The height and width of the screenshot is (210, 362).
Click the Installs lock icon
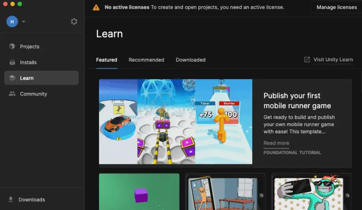point(12,62)
